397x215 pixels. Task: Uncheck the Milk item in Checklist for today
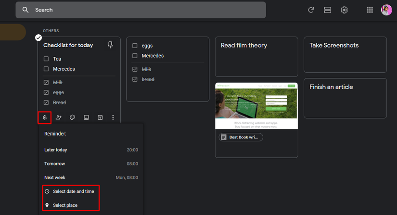[46, 82]
